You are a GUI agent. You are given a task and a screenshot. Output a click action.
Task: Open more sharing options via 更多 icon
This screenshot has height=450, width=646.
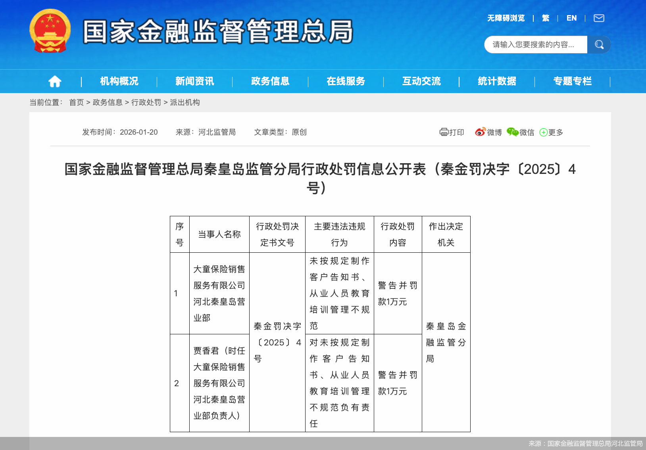[x=544, y=132]
